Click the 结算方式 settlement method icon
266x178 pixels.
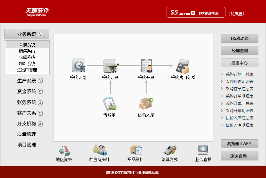(x=170, y=151)
